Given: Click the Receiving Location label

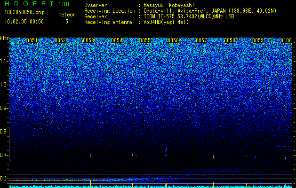Looking at the screenshot, I should (110, 11).
